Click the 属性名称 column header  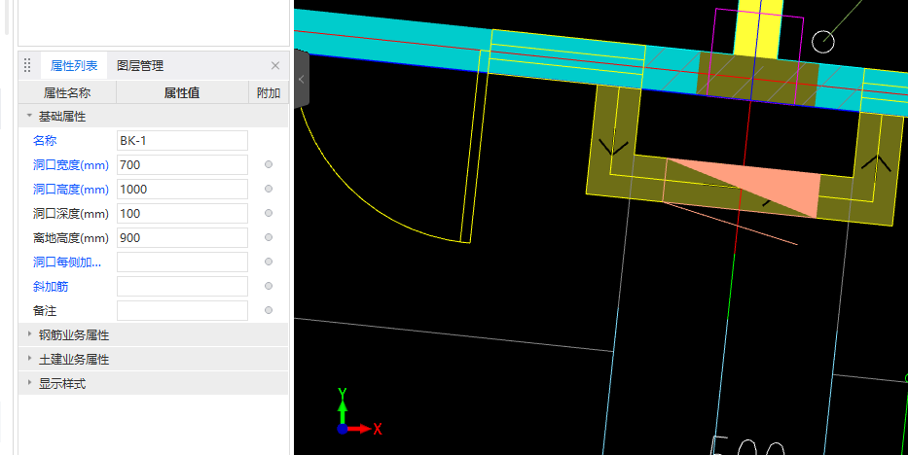67,92
